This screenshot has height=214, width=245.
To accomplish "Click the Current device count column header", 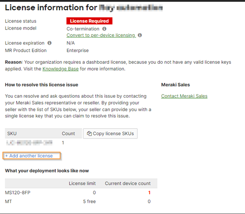I will (x=128, y=183).
